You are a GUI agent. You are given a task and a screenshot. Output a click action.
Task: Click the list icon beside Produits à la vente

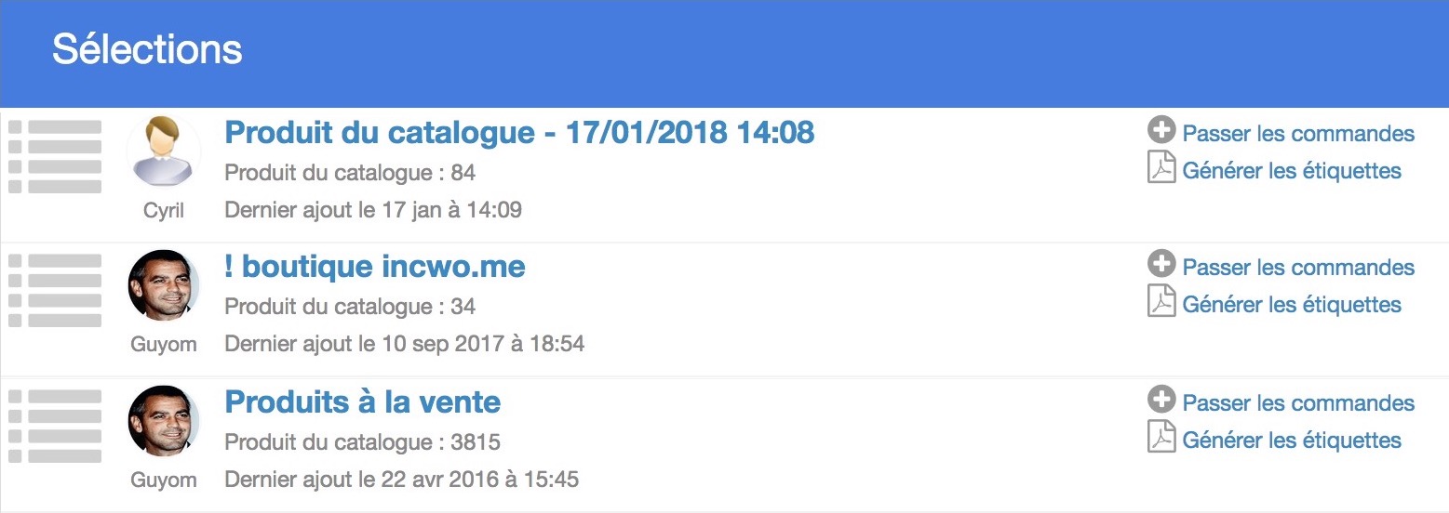coord(55,426)
